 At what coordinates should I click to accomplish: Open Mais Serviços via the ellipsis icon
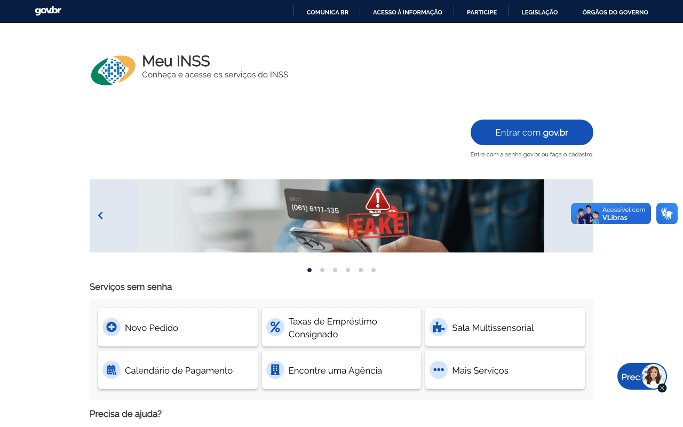point(438,370)
